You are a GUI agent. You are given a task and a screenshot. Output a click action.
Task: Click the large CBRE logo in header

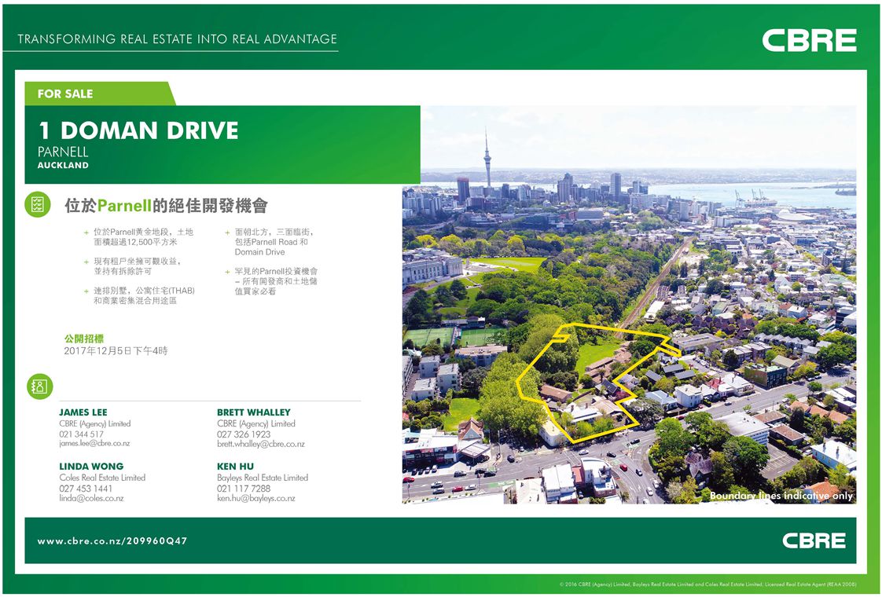pos(809,41)
